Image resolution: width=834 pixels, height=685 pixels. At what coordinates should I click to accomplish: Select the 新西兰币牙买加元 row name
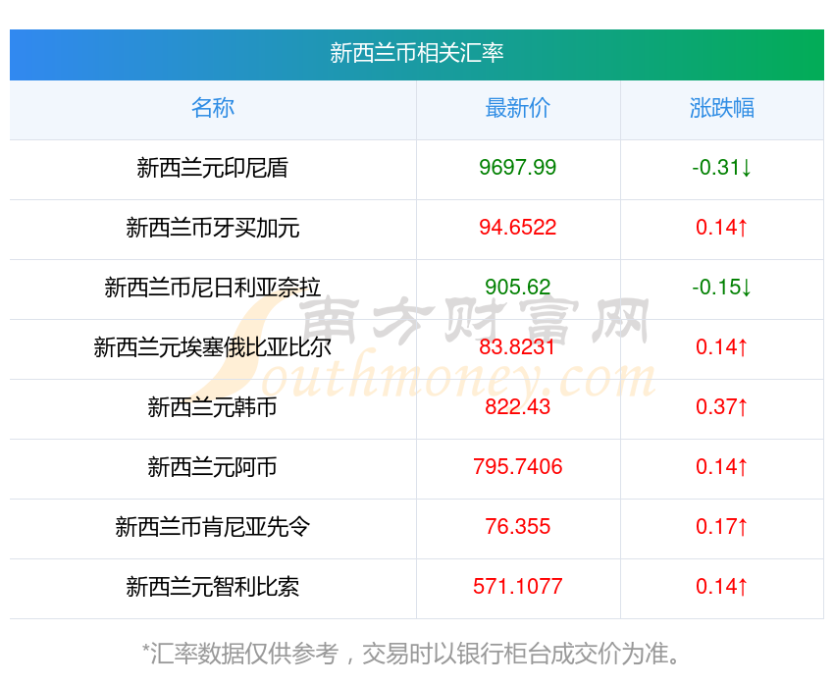(x=213, y=228)
